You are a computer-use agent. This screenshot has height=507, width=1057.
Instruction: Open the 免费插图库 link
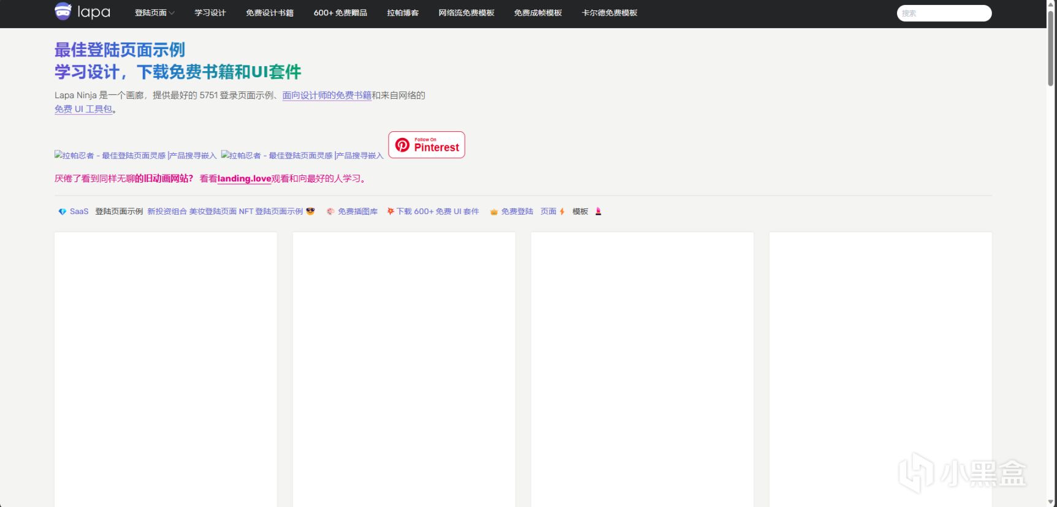[x=357, y=212]
